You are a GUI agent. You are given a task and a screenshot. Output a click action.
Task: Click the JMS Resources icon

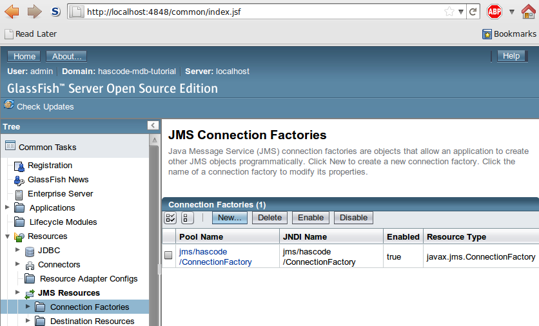(30, 294)
